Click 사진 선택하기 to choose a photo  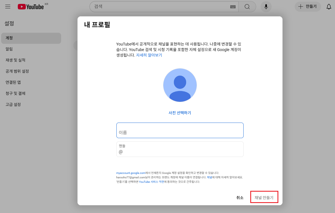pyautogui.click(x=180, y=113)
